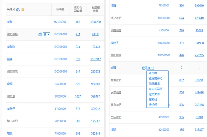Choose 查百度移动 from the search menu
Screen dimensions: 207x137
(156, 78)
